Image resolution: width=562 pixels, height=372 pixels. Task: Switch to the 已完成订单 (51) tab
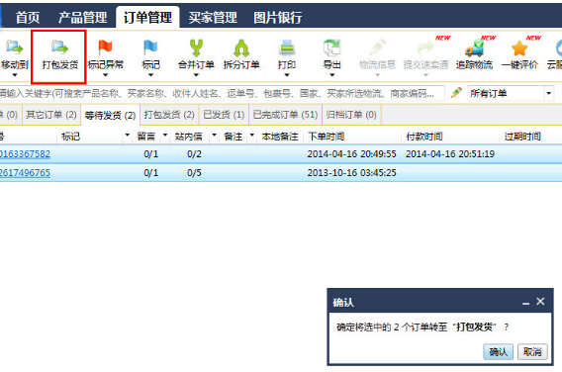click(x=285, y=115)
